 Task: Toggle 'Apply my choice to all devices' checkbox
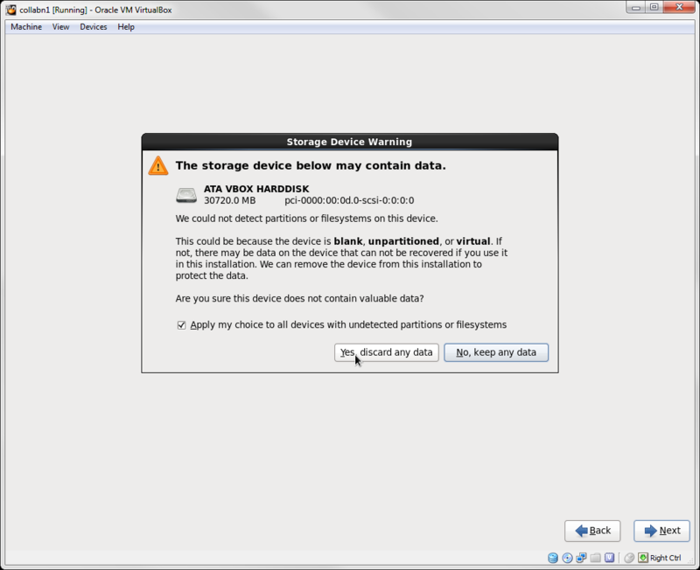[x=181, y=325]
